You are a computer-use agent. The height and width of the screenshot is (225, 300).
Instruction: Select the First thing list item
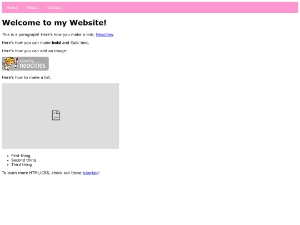tap(21, 156)
